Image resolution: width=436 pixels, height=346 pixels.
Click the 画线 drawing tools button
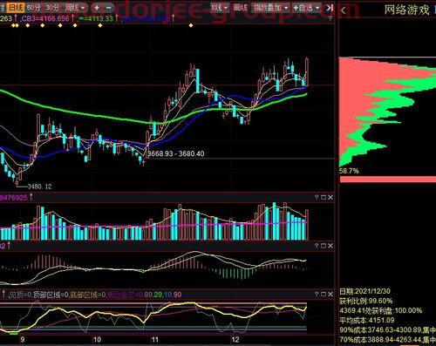click(x=240, y=8)
